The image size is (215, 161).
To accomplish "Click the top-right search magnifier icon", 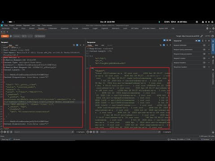I will (x=210, y=32).
